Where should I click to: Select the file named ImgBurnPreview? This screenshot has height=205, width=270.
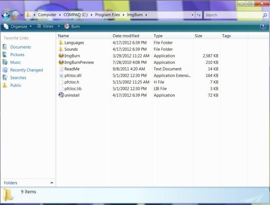pyautogui.click(x=79, y=62)
